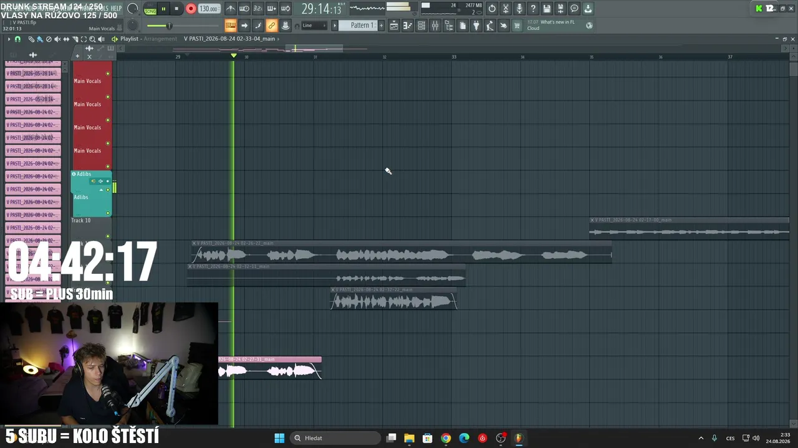Click the Hledat search box on taskbar
Viewport: 798px width, 448px height.
[335, 438]
